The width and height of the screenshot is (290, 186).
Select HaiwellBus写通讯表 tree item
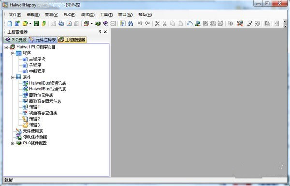pyautogui.click(x=47, y=89)
